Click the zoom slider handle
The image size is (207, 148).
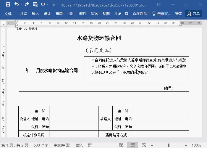point(169,145)
